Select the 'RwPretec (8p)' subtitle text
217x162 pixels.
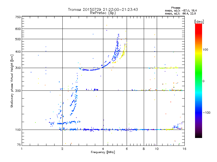pyautogui.click(x=103, y=13)
